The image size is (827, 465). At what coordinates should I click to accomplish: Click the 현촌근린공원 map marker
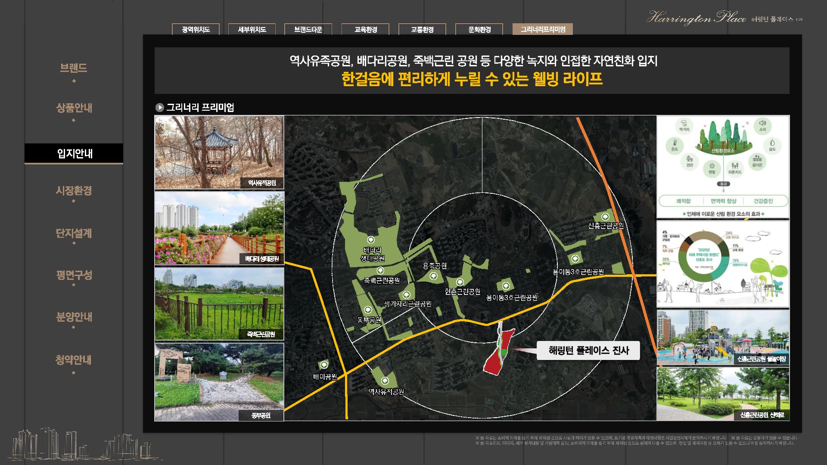point(460,282)
